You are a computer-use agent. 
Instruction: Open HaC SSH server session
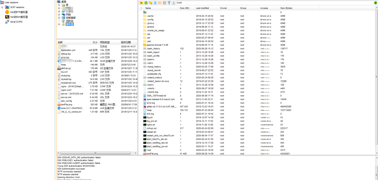pos(16,17)
